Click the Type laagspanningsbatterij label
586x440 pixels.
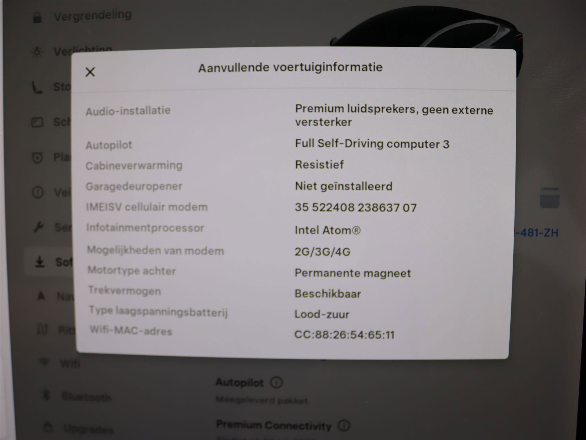[x=158, y=312]
